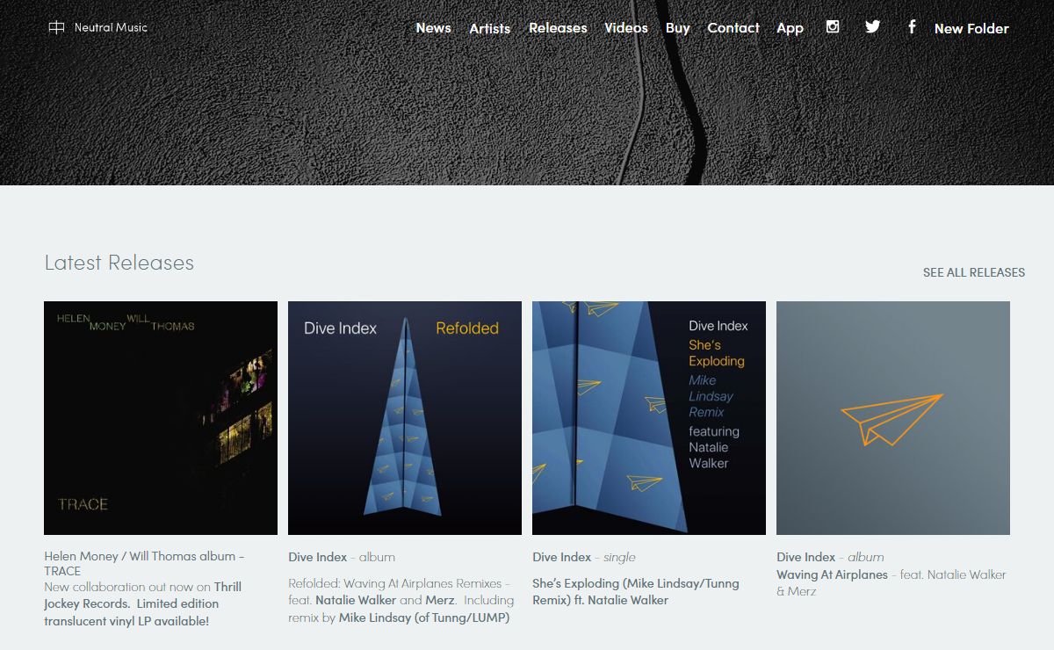Open the Artists menu item
This screenshot has height=650, width=1054.
pyautogui.click(x=490, y=28)
